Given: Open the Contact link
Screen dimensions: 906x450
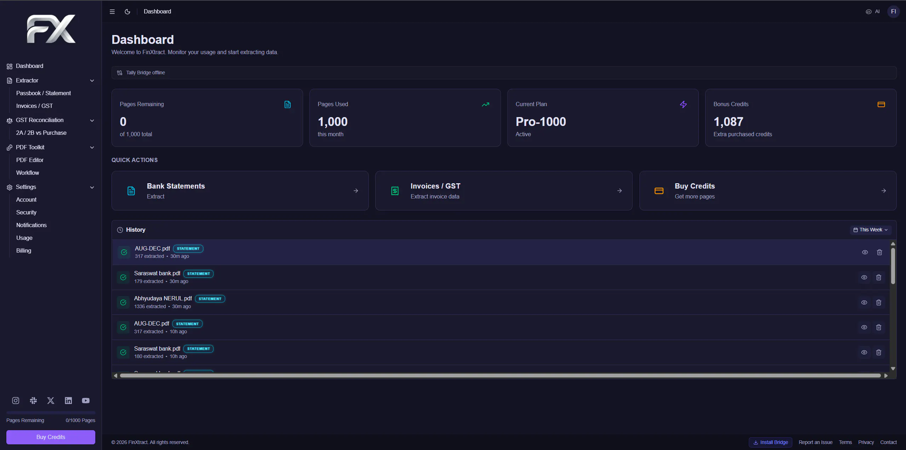Looking at the screenshot, I should [889, 443].
